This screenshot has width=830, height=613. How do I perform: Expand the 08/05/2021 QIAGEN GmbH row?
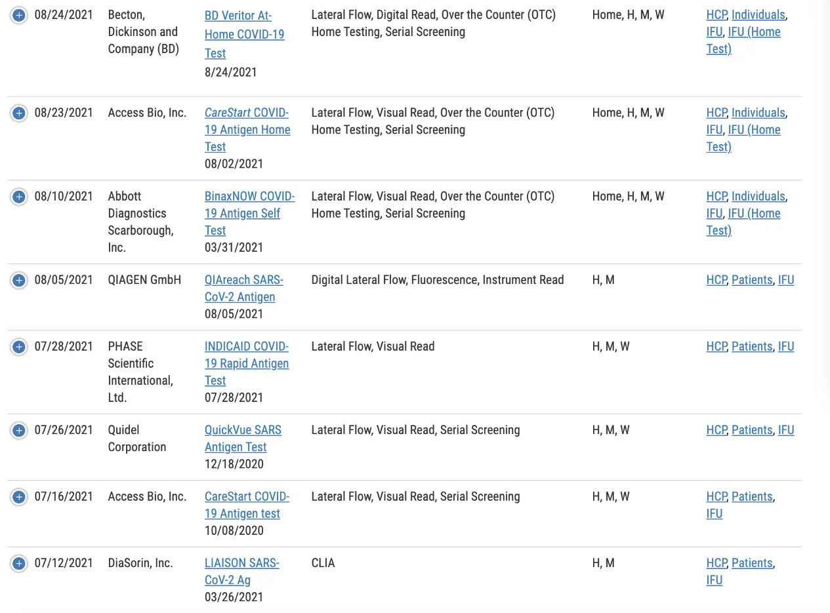click(19, 280)
